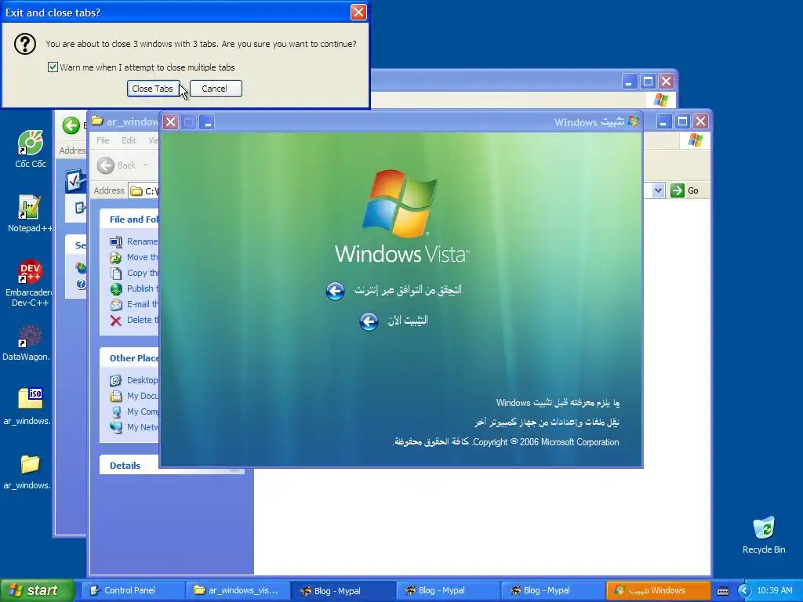The width and height of the screenshot is (803, 602).
Task: Click the keyboard icon in system tray
Action: tap(722, 591)
